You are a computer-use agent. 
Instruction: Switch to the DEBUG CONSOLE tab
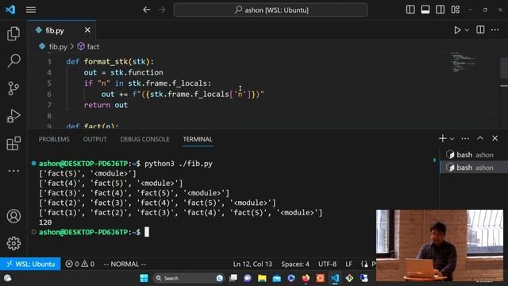coord(144,139)
